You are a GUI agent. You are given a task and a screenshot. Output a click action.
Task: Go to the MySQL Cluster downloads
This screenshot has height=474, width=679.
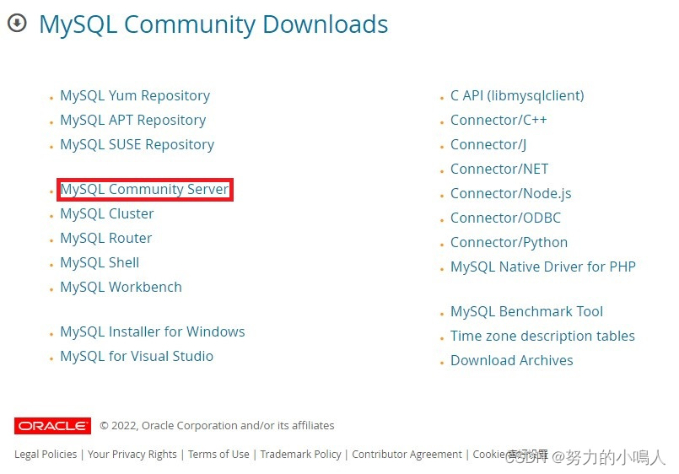[x=107, y=214]
